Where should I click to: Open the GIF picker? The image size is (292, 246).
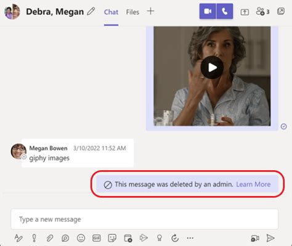point(97,238)
